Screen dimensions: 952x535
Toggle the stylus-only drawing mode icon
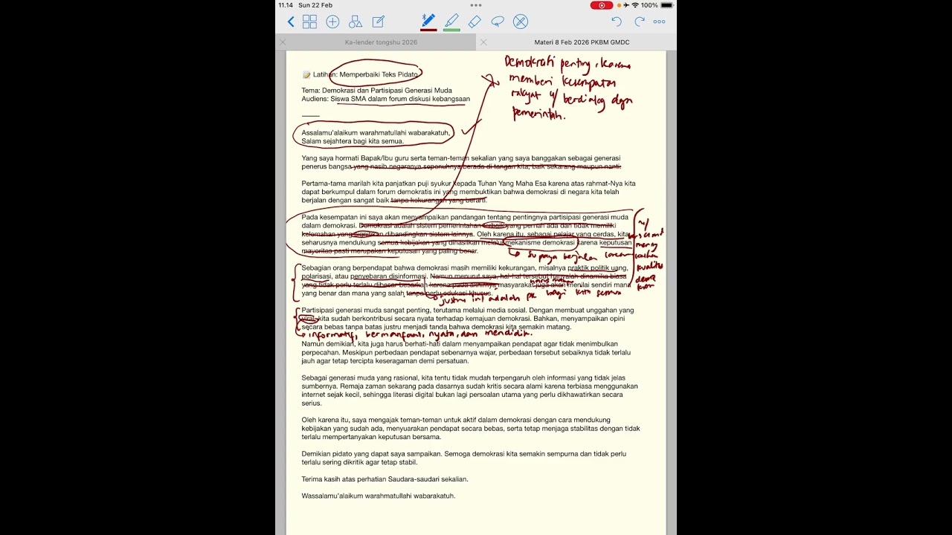tap(521, 22)
